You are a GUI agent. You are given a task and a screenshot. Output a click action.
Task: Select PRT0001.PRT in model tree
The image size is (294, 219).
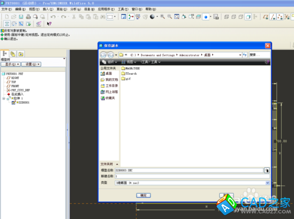(12, 74)
